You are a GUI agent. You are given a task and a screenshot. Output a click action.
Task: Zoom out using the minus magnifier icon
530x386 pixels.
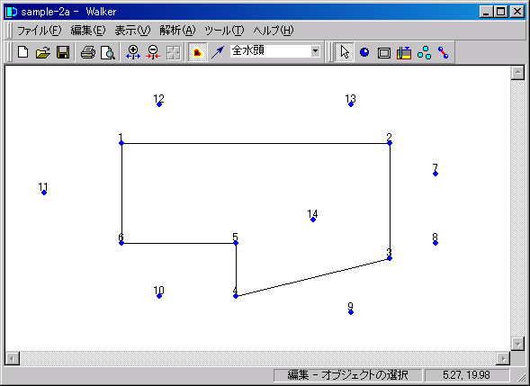[153, 52]
